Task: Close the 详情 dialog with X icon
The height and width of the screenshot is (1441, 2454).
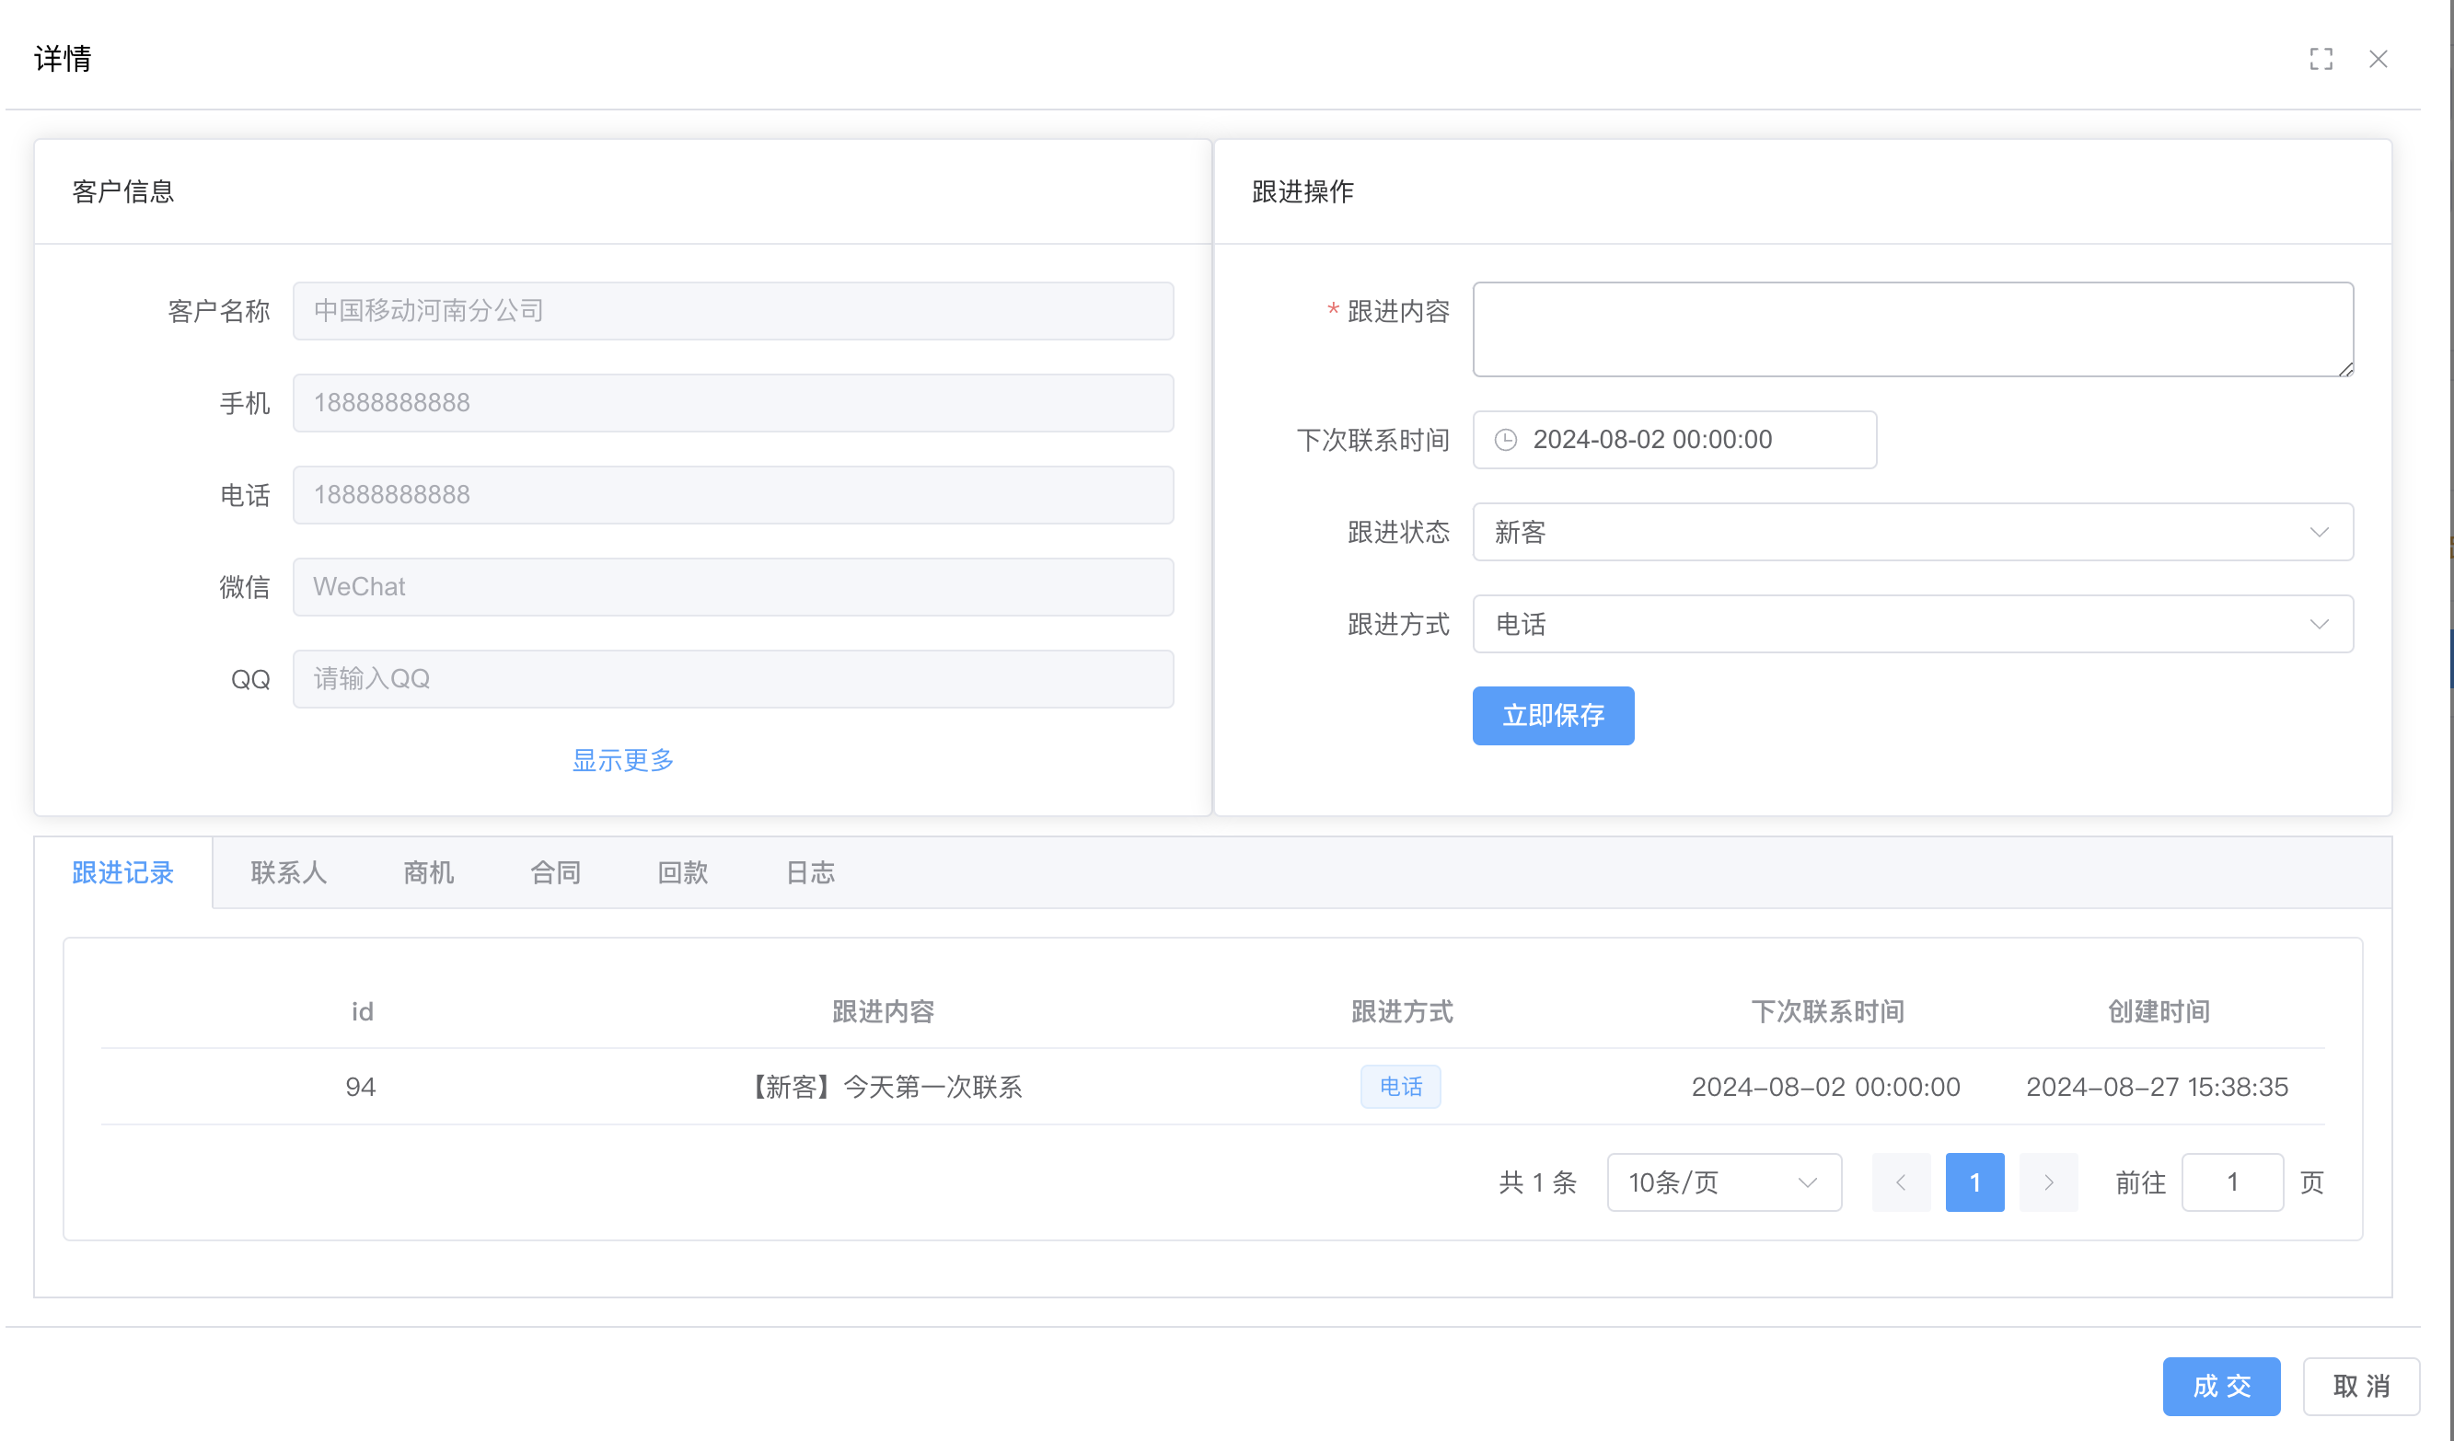Action: (x=2378, y=60)
